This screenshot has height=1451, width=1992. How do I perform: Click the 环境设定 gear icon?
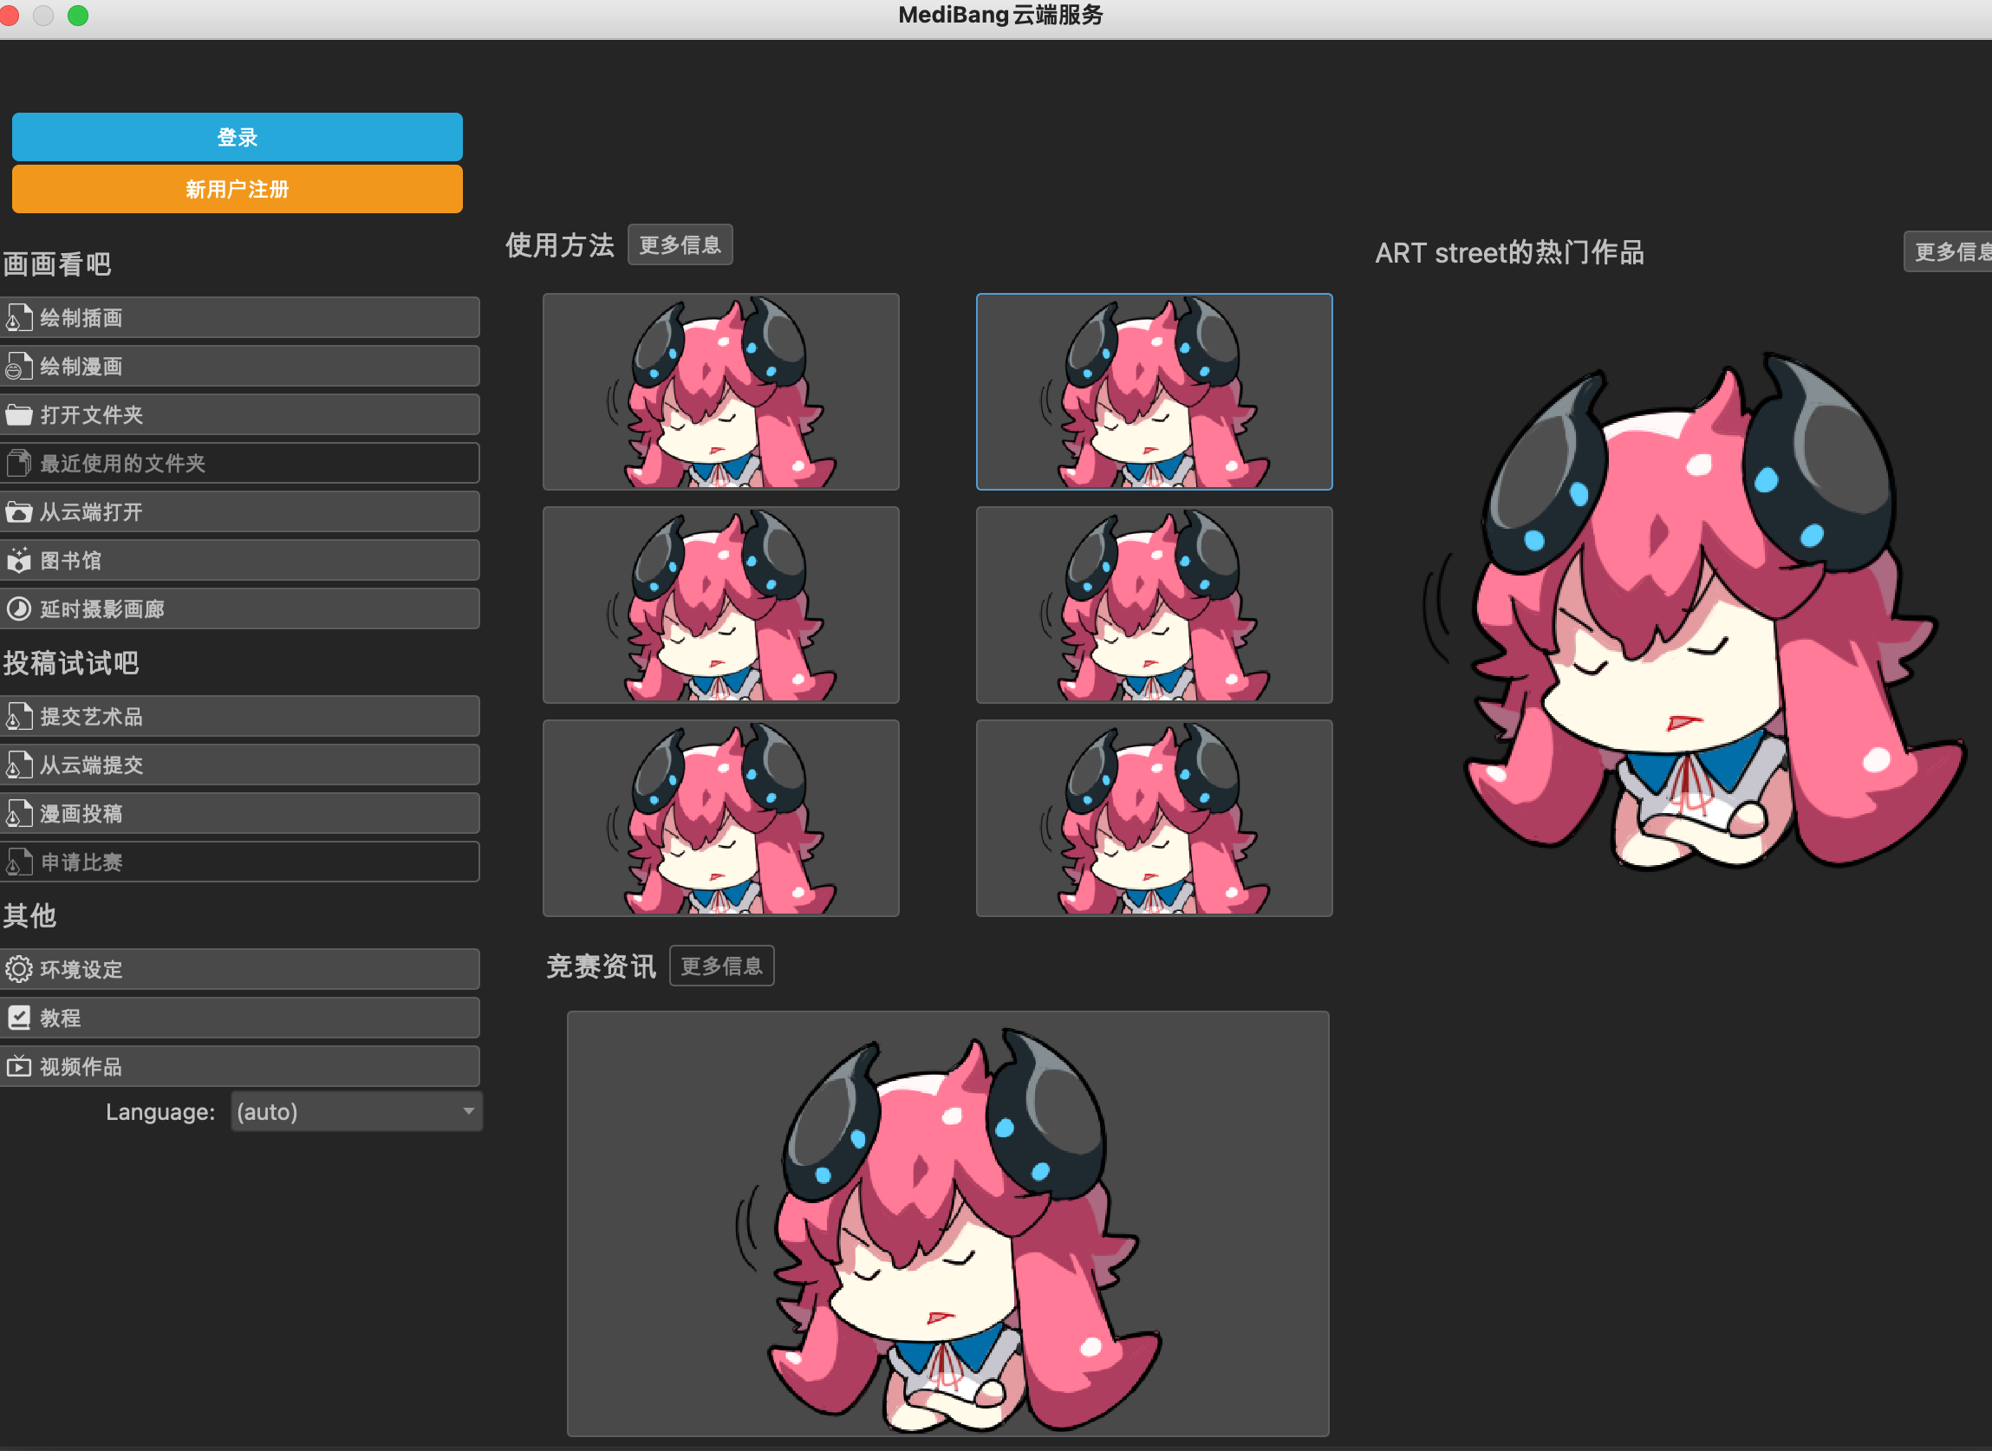tap(18, 970)
